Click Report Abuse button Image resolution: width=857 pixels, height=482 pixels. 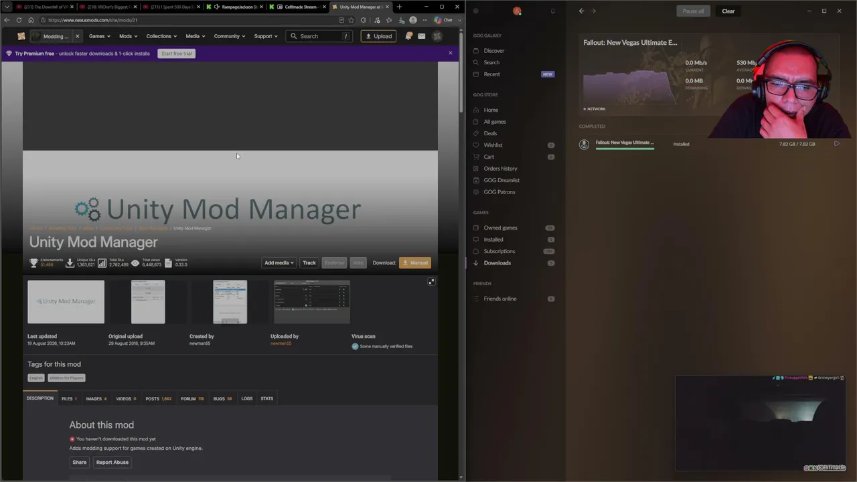112,463
